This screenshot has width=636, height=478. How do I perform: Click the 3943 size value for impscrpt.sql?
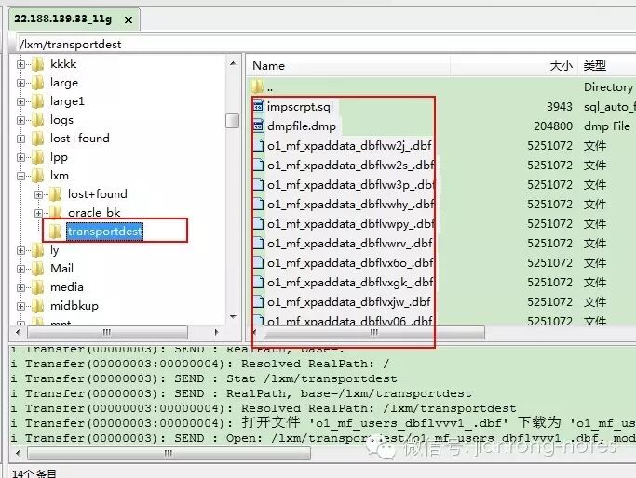click(x=560, y=107)
